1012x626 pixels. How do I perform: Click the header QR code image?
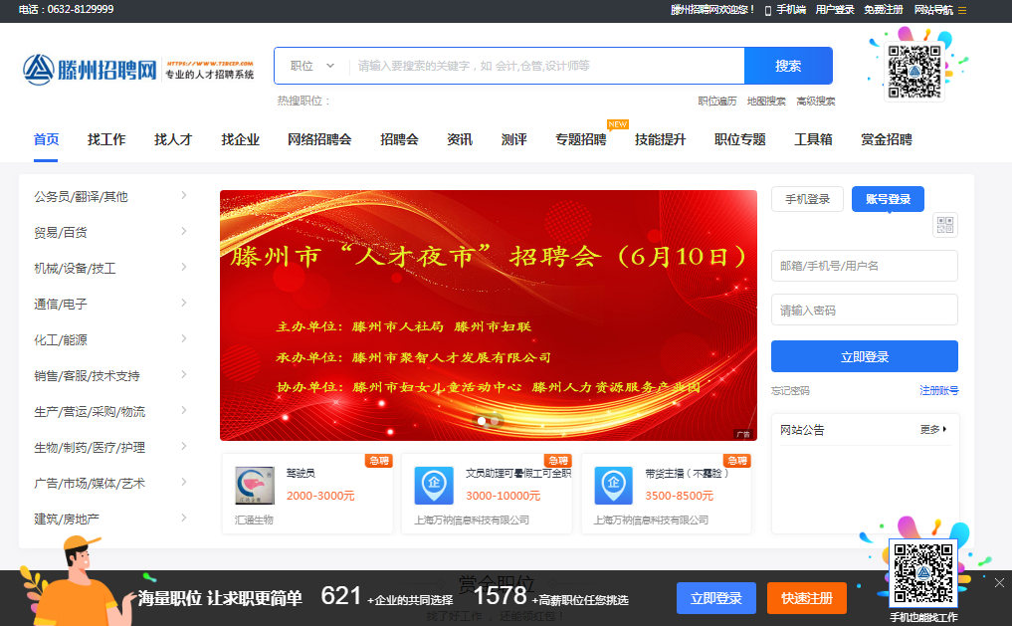pos(914,71)
